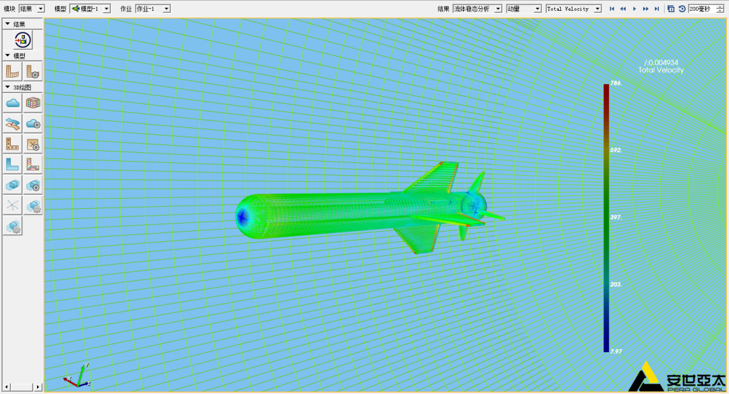Increase the frame interval with up stepper
The width and height of the screenshot is (729, 394).
point(720,7)
